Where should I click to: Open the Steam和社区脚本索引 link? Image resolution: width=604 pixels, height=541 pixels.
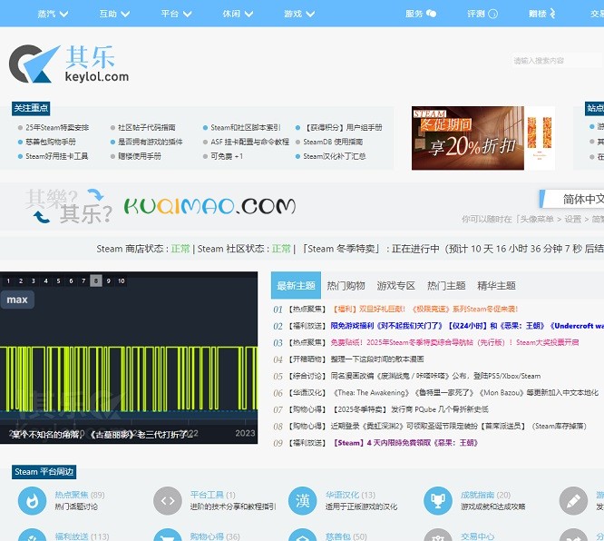point(246,127)
